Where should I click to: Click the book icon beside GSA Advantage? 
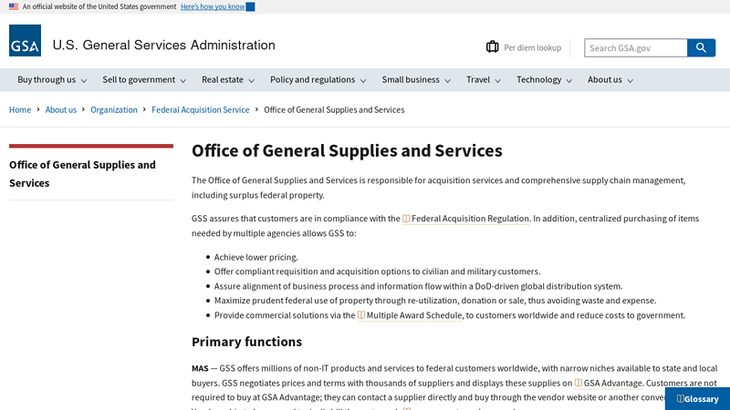click(x=579, y=383)
